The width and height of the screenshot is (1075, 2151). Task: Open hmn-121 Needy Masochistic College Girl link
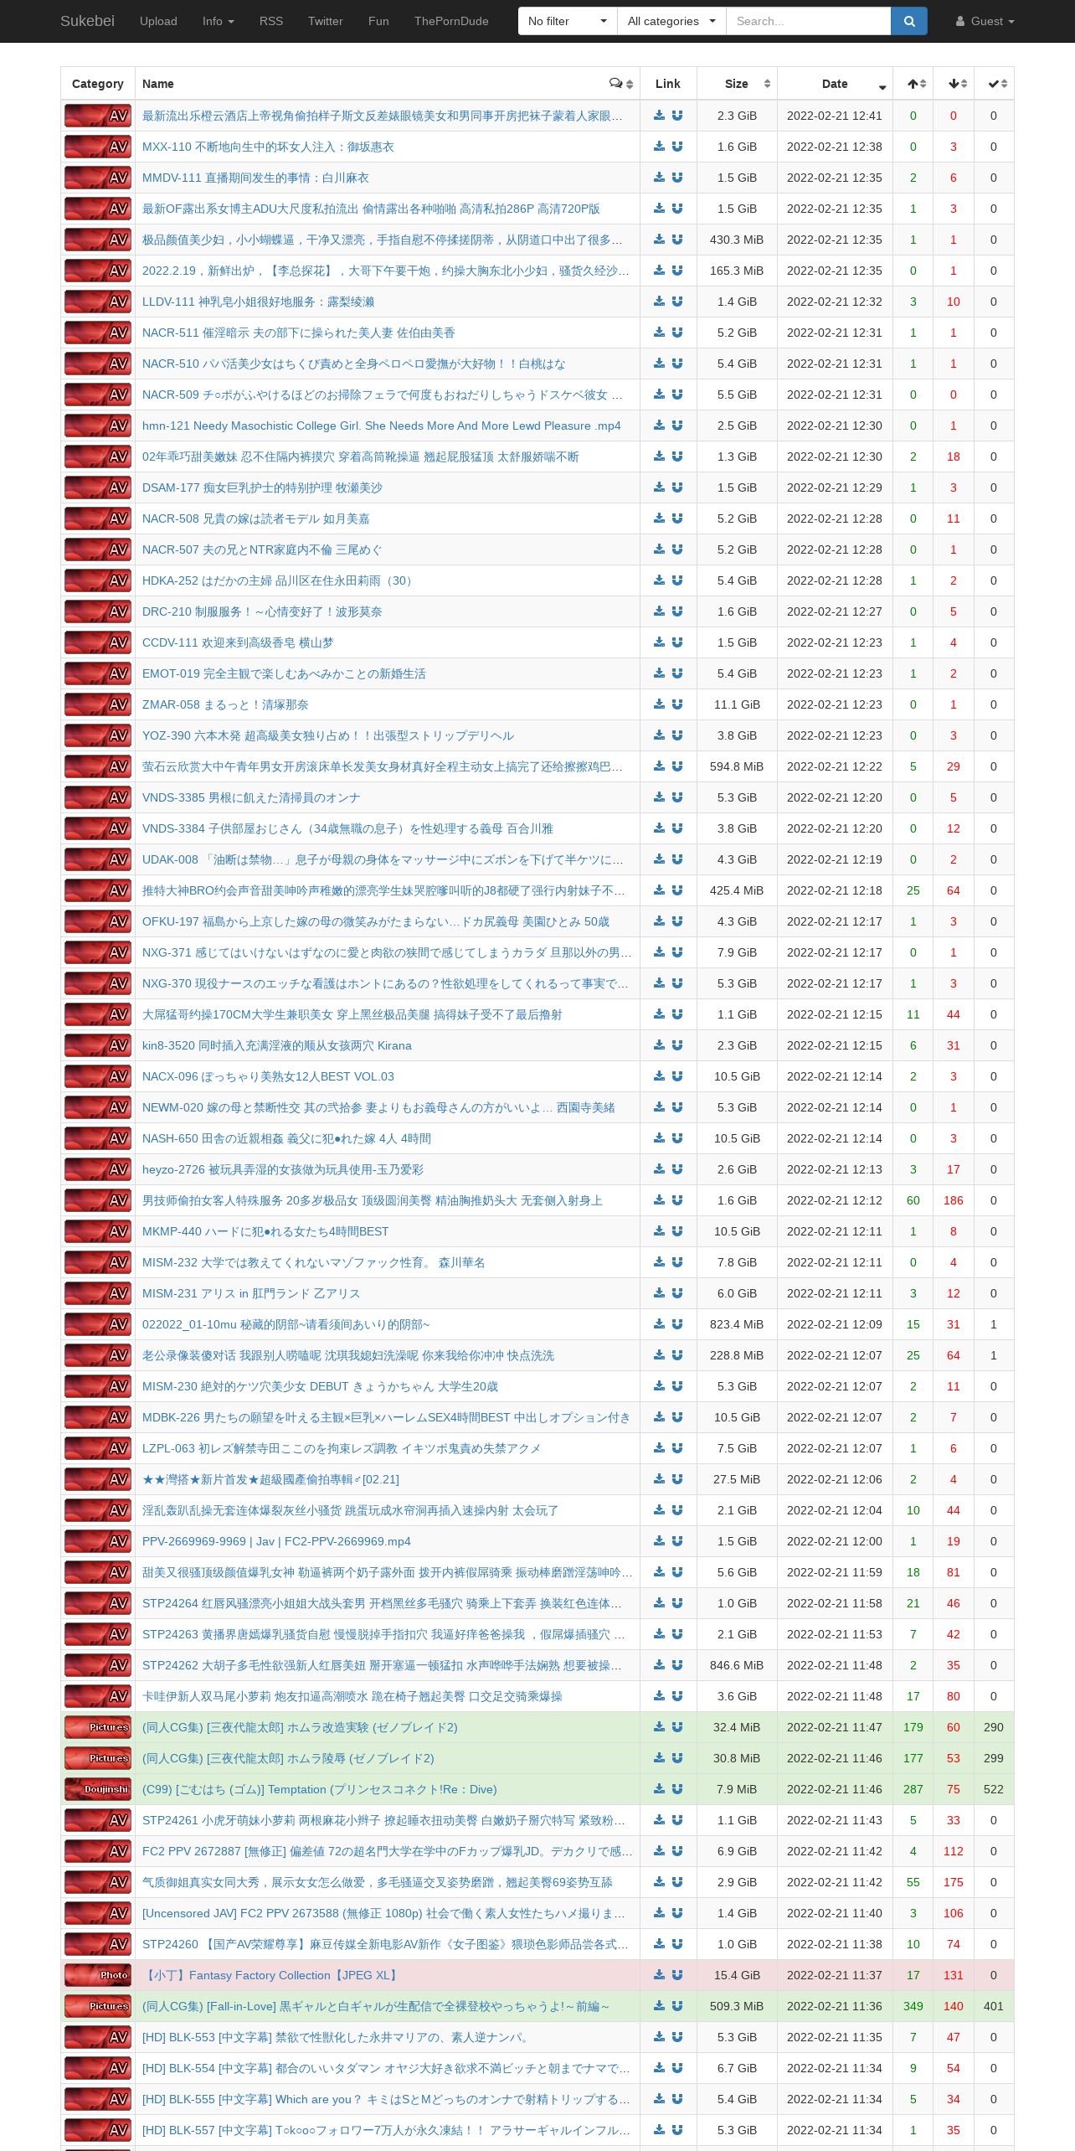tap(381, 426)
